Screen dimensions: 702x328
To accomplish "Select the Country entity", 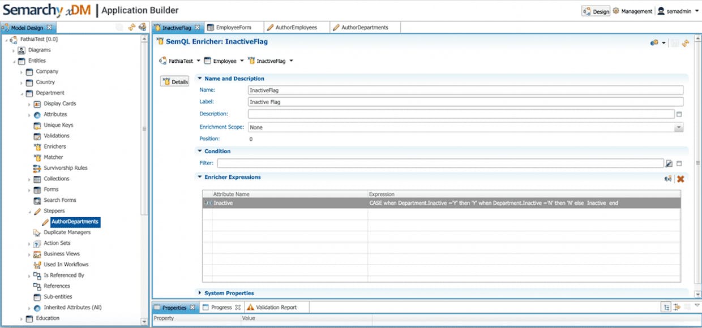I will (45, 82).
